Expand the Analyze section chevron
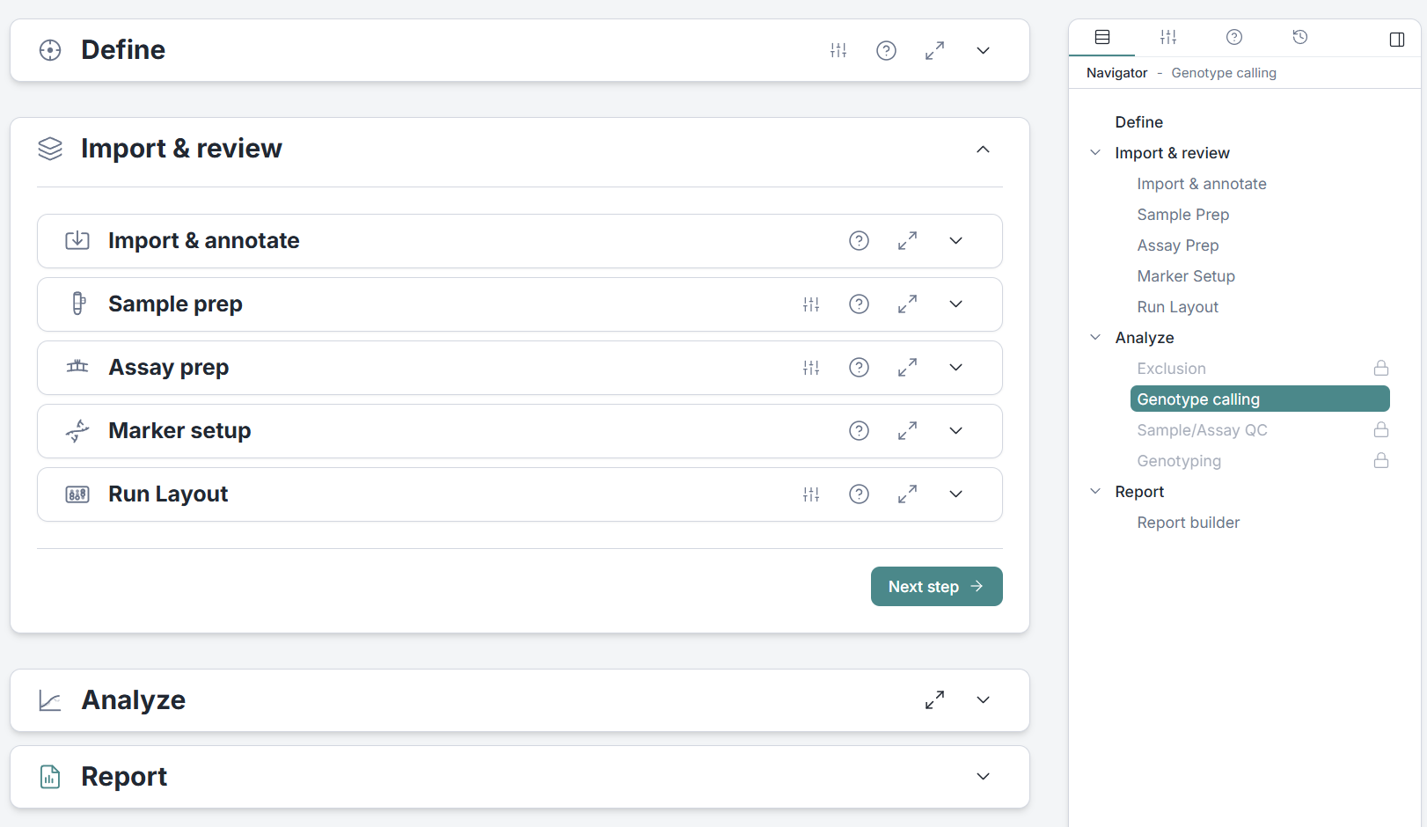The height and width of the screenshot is (827, 1427). point(983,699)
